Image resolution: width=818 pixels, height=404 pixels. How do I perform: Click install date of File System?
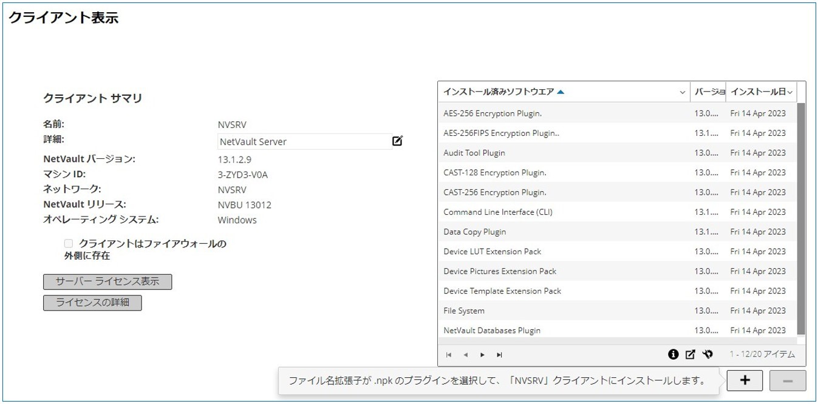[x=758, y=311]
